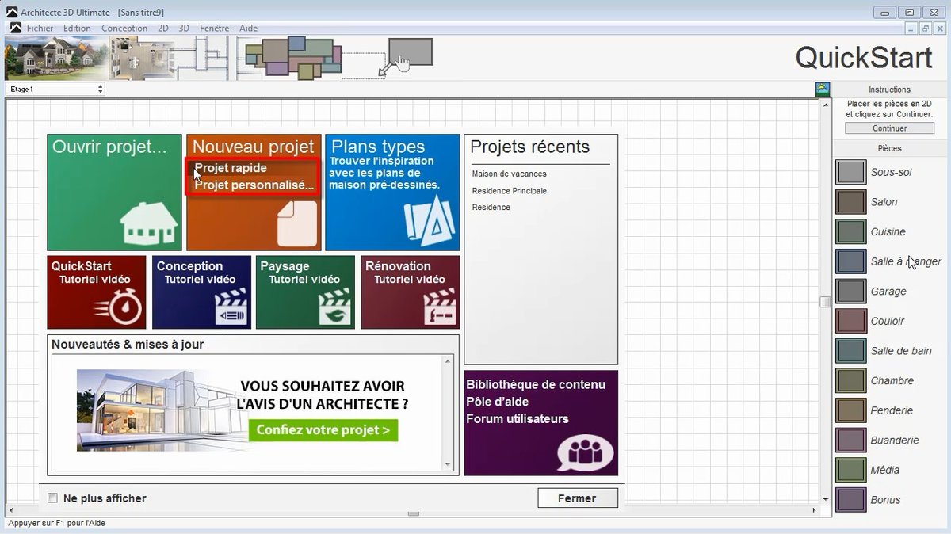
Task: Open recent project Maison de vacances
Action: [x=510, y=174]
